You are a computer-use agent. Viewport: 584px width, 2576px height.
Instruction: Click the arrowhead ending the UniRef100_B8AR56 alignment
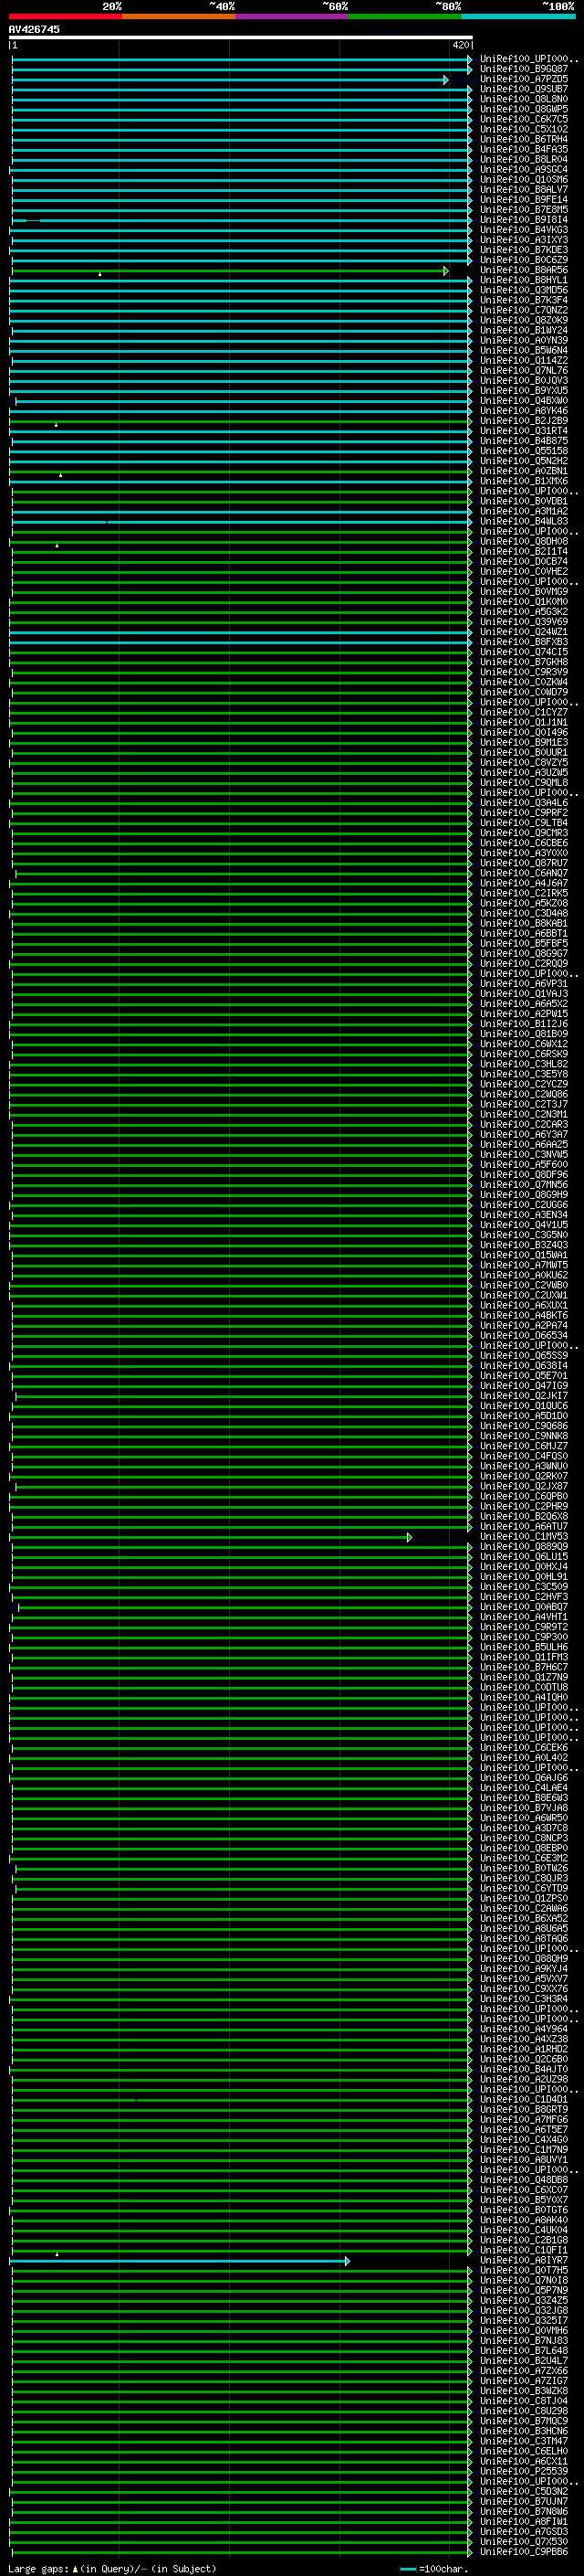click(x=446, y=270)
